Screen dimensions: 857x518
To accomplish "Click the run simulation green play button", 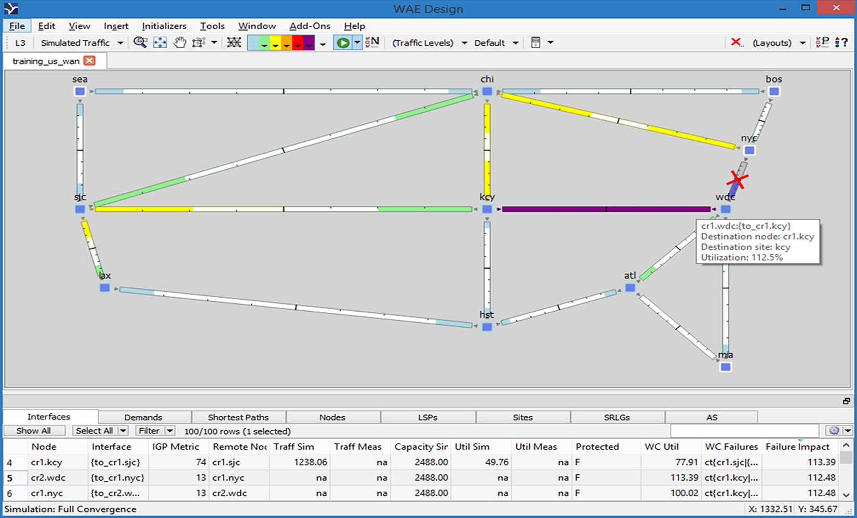I will click(x=343, y=43).
